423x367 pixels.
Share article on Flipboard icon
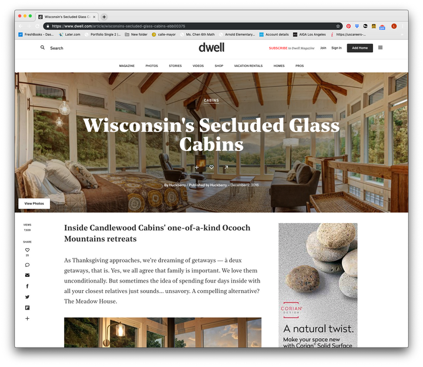point(27,308)
